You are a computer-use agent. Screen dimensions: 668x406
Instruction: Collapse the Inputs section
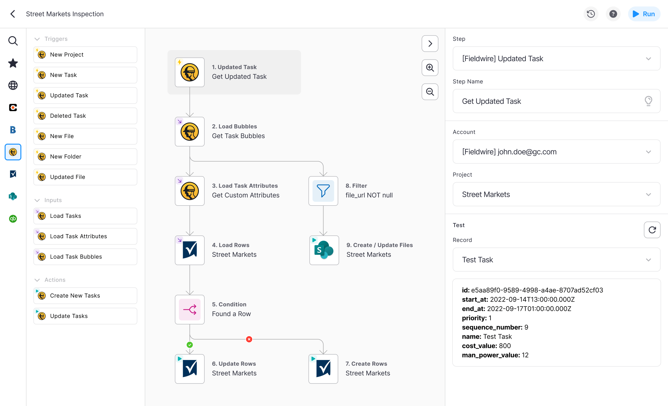click(38, 200)
